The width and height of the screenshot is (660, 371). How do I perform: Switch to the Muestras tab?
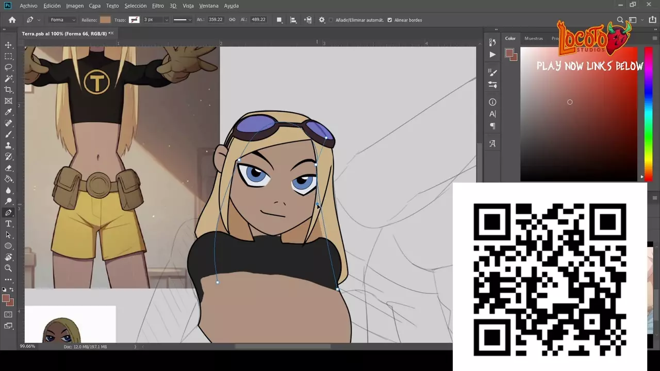(533, 38)
